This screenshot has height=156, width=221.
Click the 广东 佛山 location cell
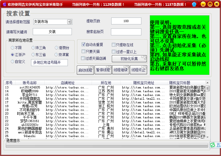click(x=106, y=132)
